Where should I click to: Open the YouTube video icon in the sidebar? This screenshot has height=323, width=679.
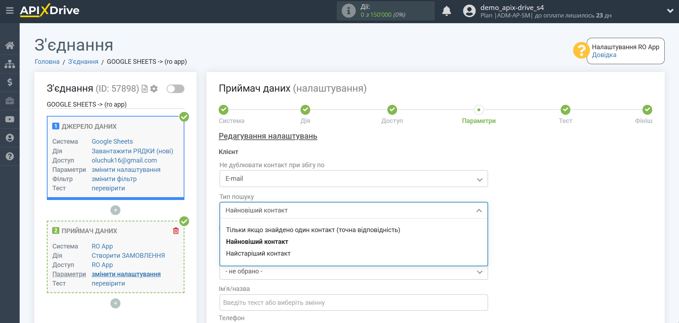tap(10, 119)
